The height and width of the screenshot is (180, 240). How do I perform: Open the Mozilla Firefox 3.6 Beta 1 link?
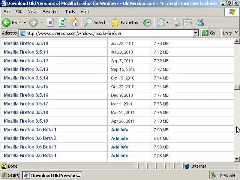tap(30, 130)
